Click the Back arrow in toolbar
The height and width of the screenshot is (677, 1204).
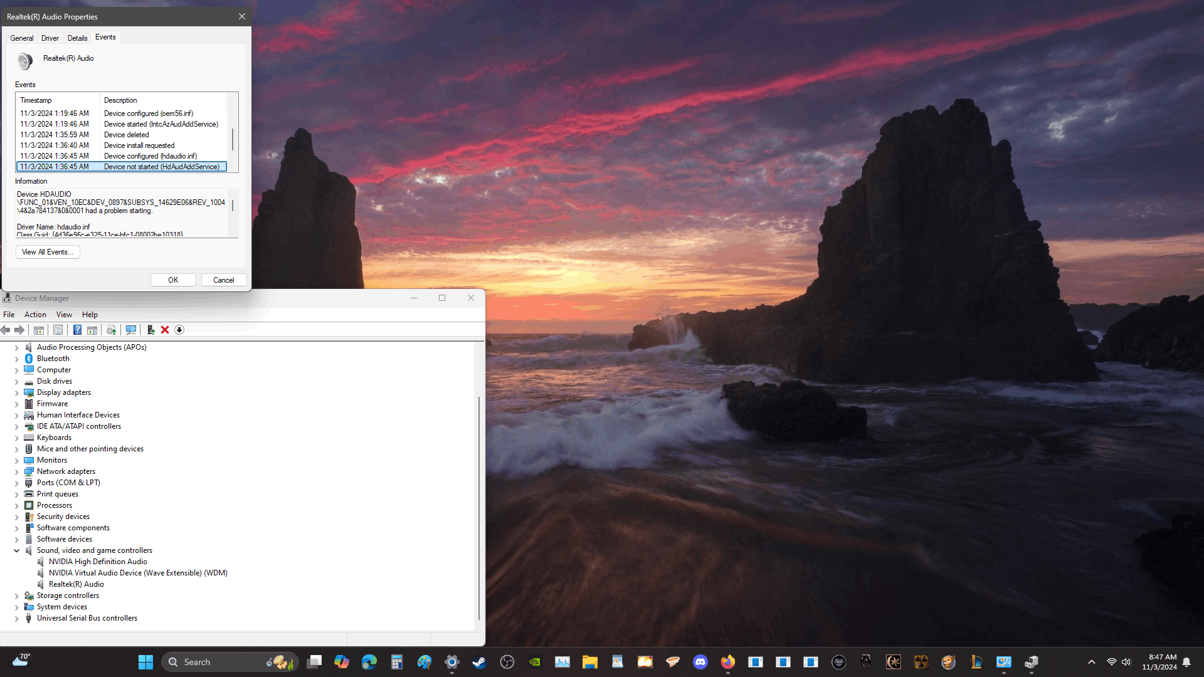point(6,330)
